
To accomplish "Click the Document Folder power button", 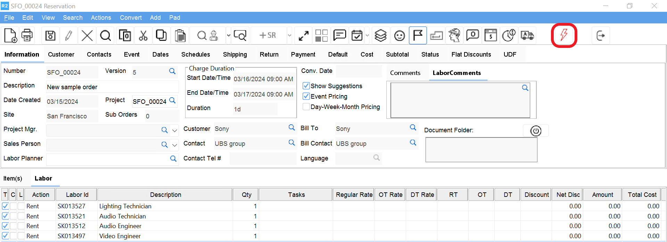I will point(536,131).
